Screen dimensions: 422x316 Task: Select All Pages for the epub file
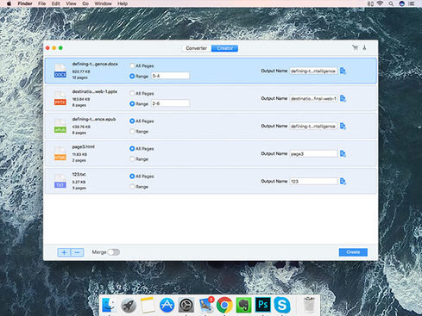(x=132, y=121)
